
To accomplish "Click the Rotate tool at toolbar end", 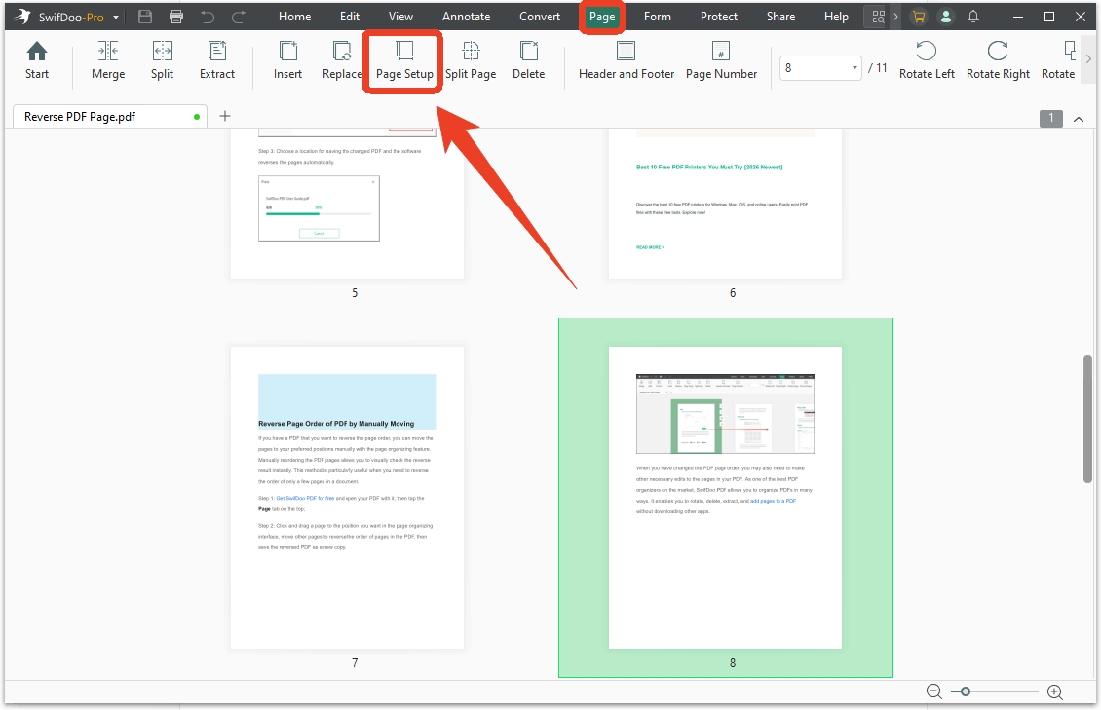I will pos(1058,59).
